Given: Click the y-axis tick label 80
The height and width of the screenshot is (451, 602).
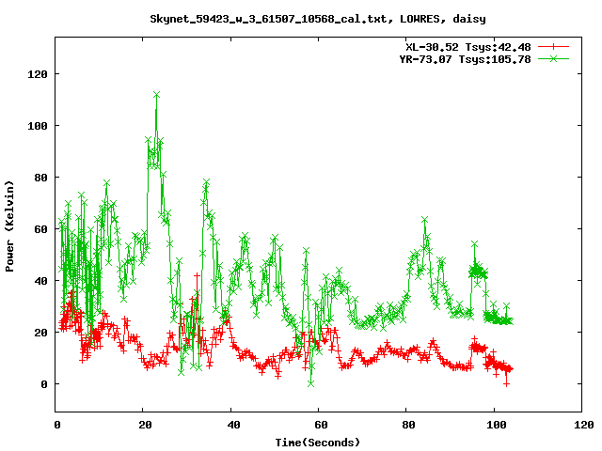Looking at the screenshot, I should pyautogui.click(x=40, y=178).
